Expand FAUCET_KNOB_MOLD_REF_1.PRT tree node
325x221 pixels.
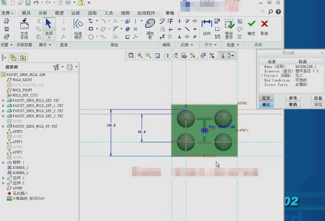(3, 106)
